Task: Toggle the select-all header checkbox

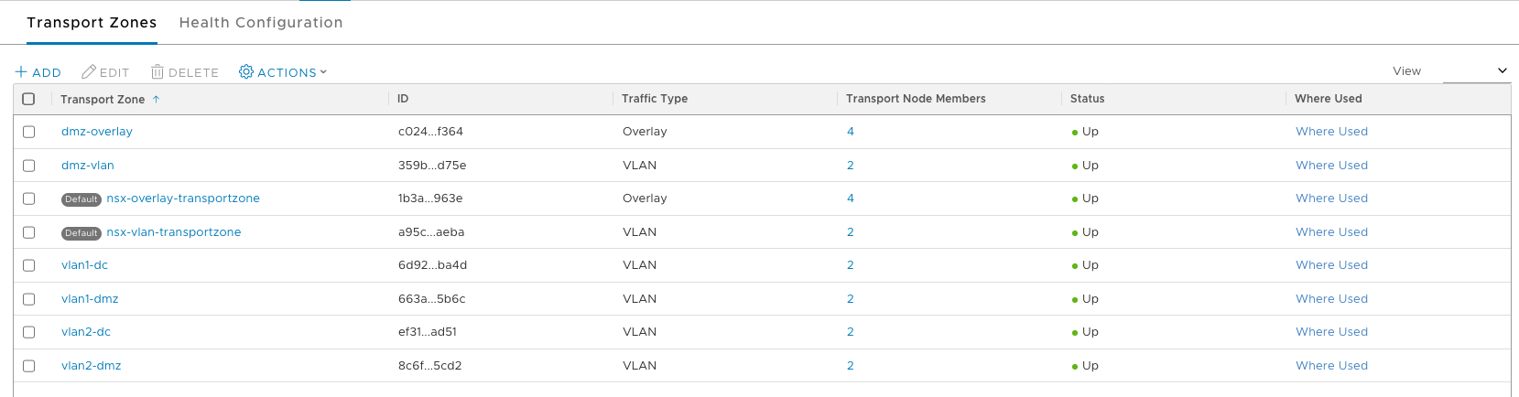Action: click(28, 99)
